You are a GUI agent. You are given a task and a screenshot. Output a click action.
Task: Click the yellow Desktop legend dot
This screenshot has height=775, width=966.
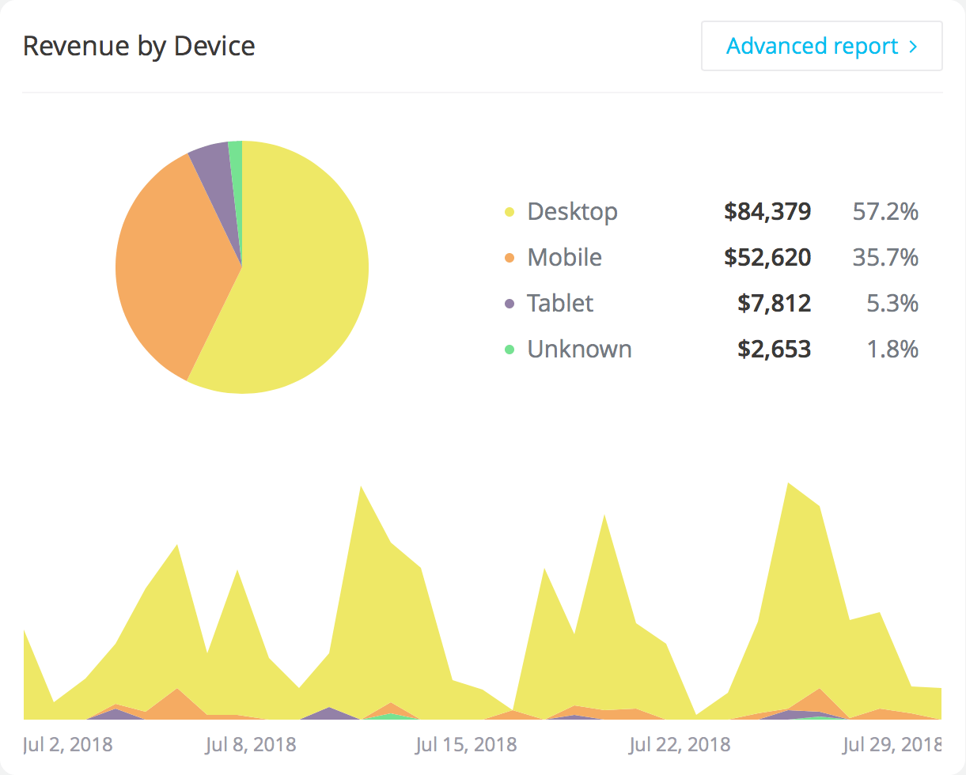510,212
